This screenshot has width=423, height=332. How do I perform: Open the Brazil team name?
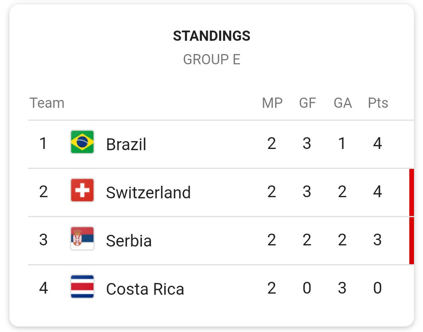click(x=126, y=144)
